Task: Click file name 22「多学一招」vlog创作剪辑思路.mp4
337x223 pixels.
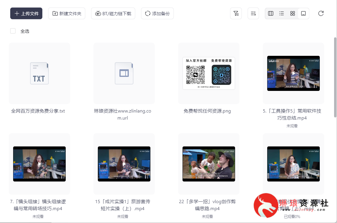Action: point(207,205)
